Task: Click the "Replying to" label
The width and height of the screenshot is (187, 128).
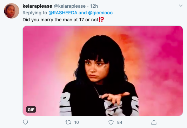Action: [35, 13]
